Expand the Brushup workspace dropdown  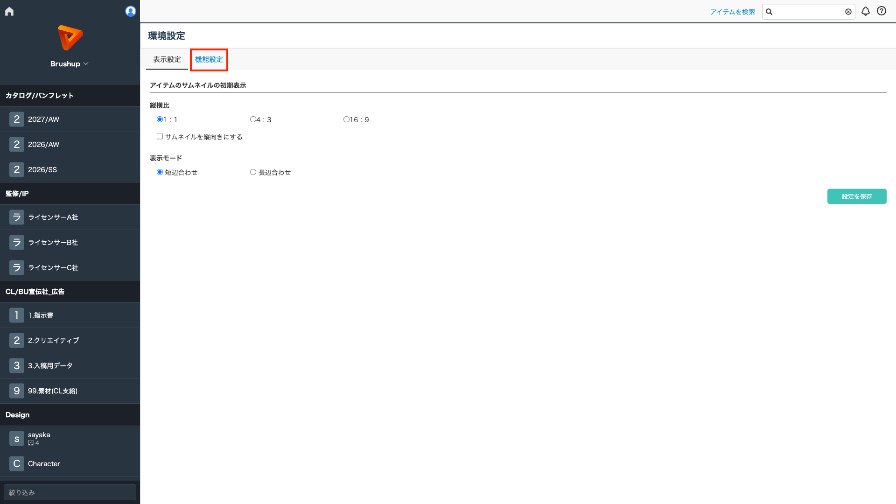pos(70,64)
